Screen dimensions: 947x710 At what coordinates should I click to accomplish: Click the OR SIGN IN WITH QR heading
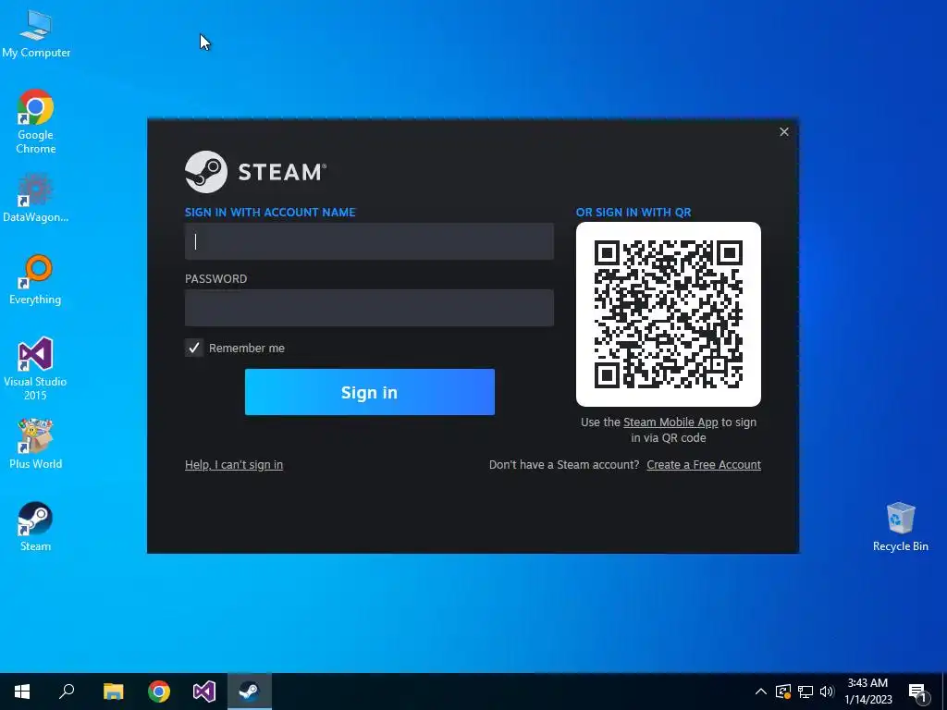click(633, 213)
